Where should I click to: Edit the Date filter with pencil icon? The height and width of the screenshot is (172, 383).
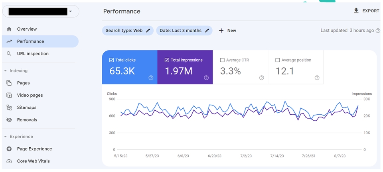(x=207, y=31)
